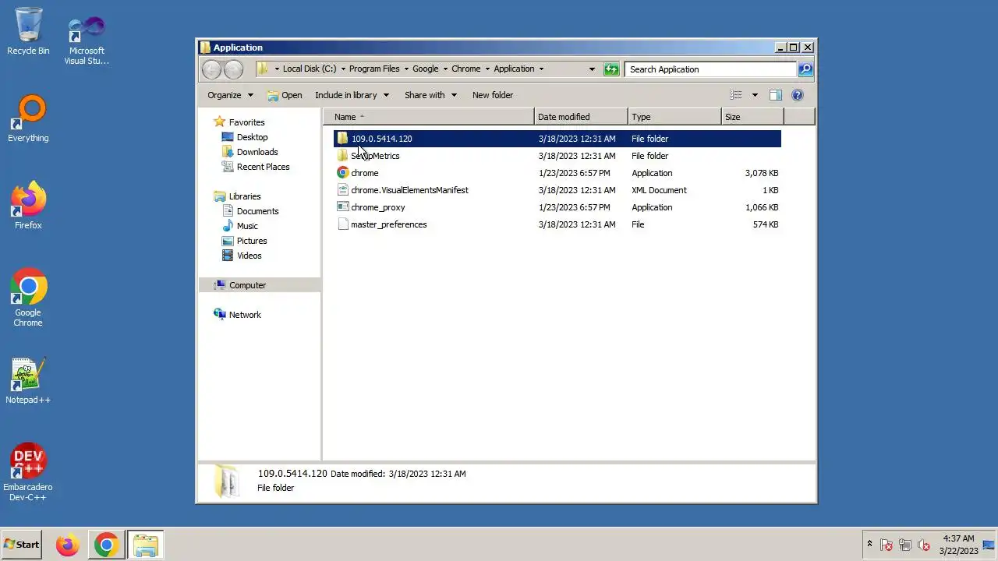Viewport: 998px width, 561px height.
Task: Sort by the Name column header
Action: (429, 117)
